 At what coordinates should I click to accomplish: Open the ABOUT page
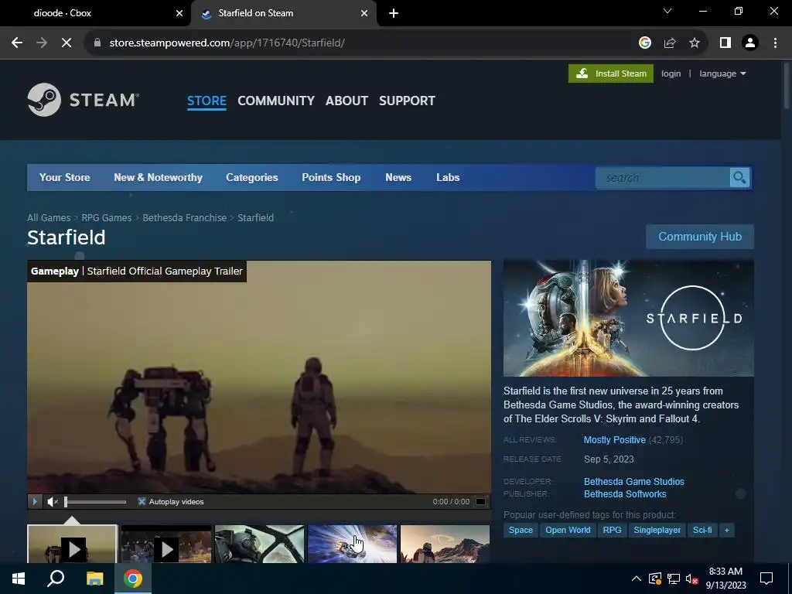(x=346, y=101)
